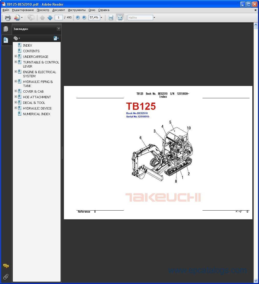Expand the HYDRAULIC PIPNG & TANK bookmark
This screenshot has width=259, height=284.
pos(16,82)
